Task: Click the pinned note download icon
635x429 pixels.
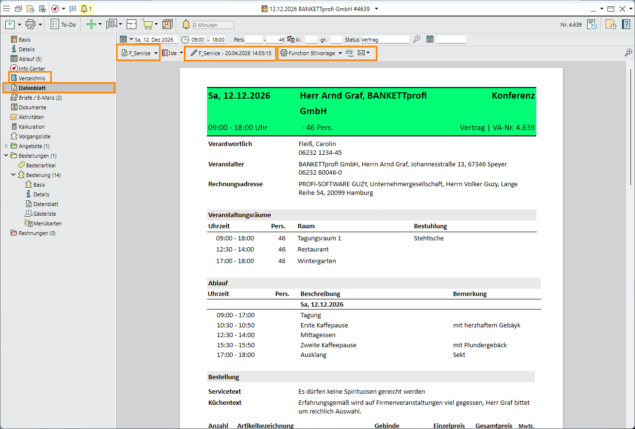Action: tap(73, 9)
